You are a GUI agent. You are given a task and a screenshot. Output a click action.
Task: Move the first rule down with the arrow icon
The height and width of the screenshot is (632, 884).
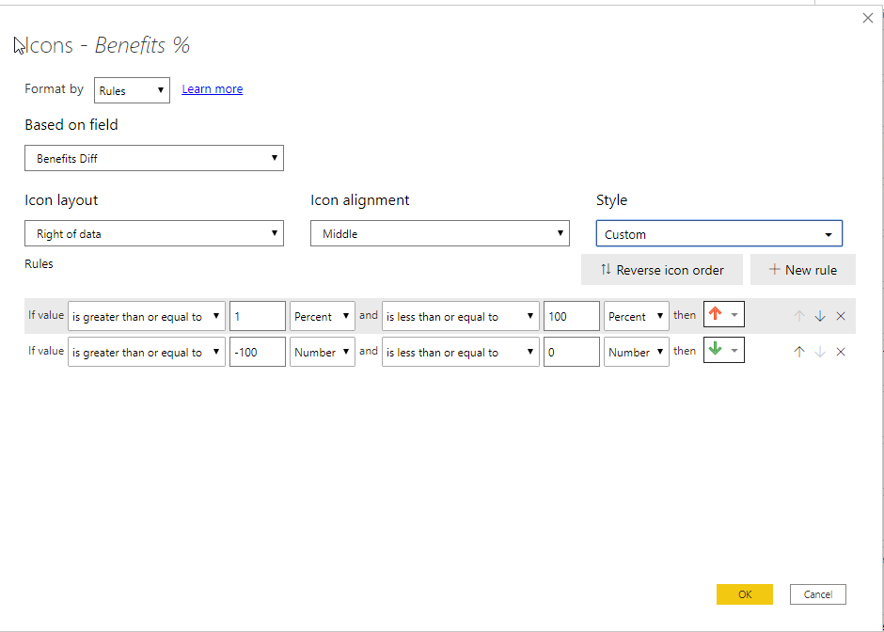(820, 316)
